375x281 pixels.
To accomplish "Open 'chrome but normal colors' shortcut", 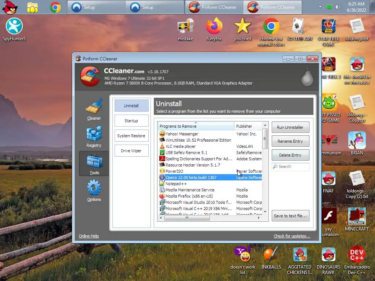I will pos(271,32).
